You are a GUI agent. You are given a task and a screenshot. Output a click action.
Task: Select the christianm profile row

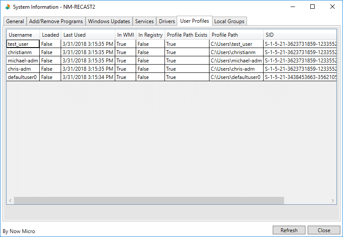tap(23, 52)
